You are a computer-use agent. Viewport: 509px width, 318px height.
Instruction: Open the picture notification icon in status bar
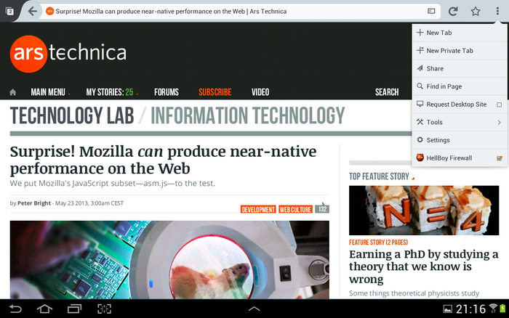(x=448, y=309)
